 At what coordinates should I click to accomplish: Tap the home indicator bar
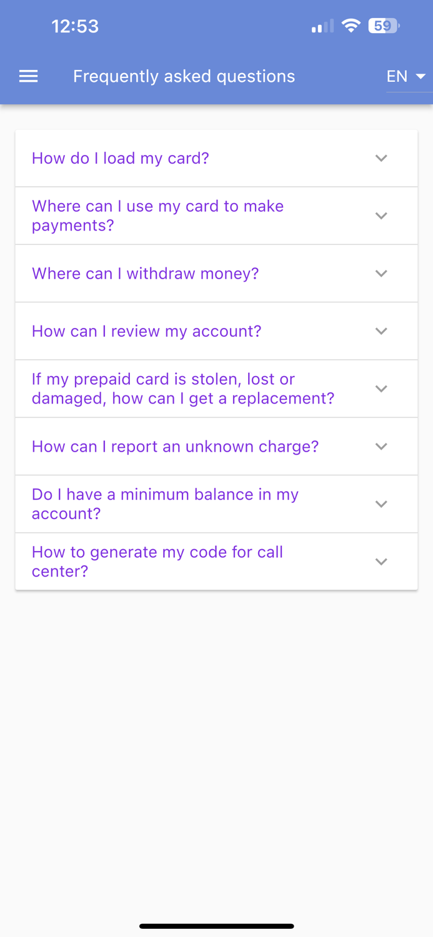click(x=216, y=926)
